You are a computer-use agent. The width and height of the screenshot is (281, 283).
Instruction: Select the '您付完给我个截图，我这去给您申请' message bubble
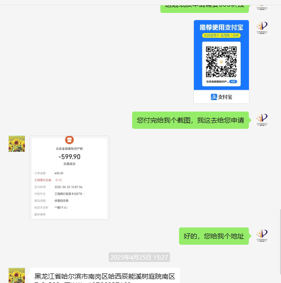tap(191, 120)
